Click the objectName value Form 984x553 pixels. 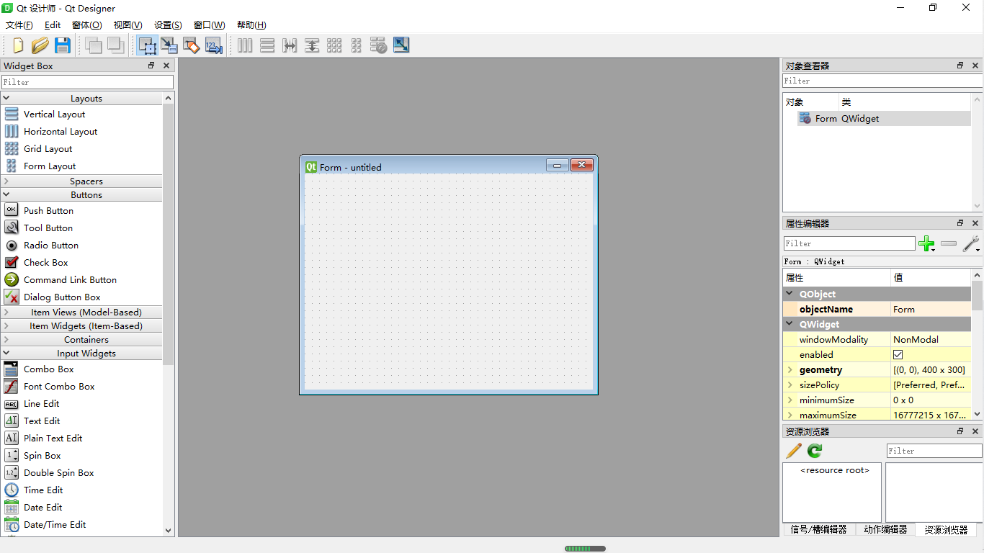tap(931, 309)
